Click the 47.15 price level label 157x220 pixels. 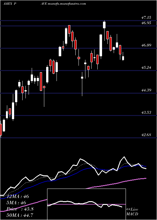pyautogui.click(x=146, y=18)
